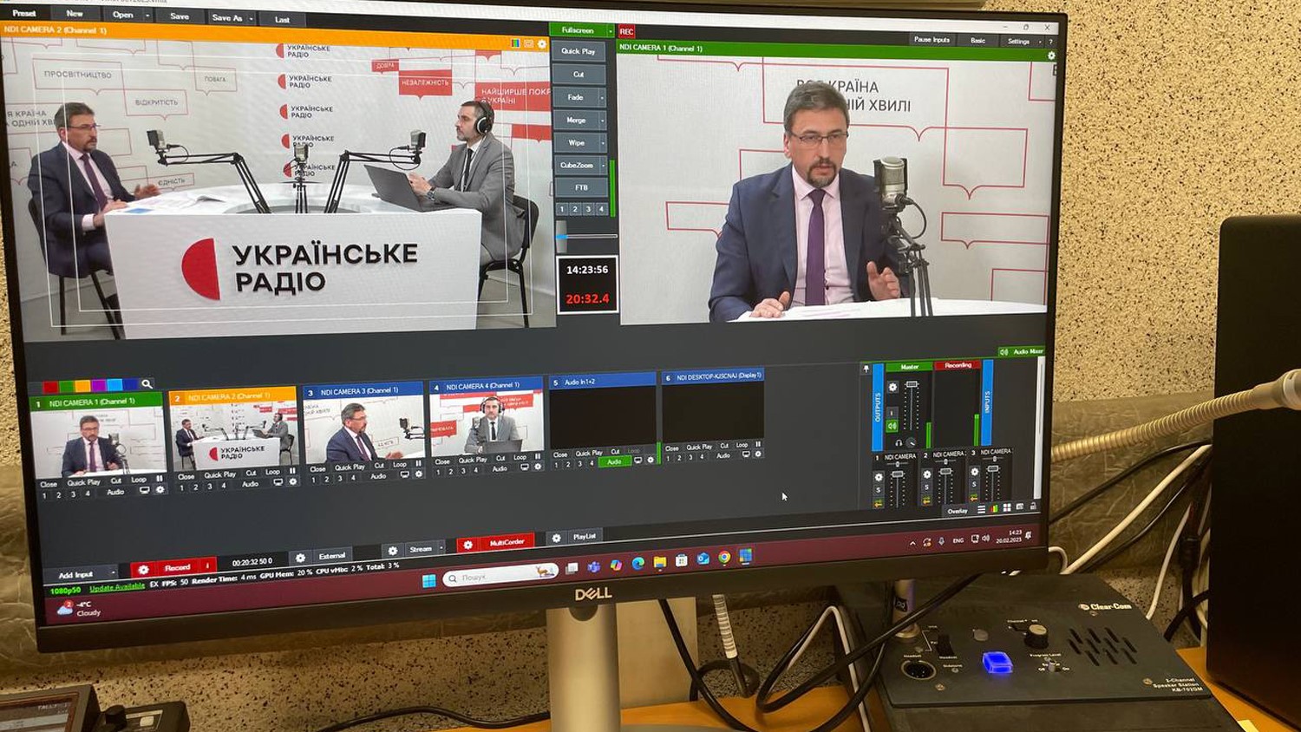The height and width of the screenshot is (732, 1301).
Task: Open the PlayList settings gear
Action: [557, 538]
